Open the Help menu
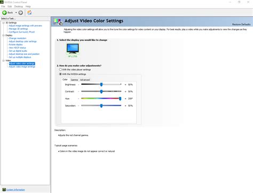The width and height of the screenshot is (253, 193). click(x=28, y=6)
